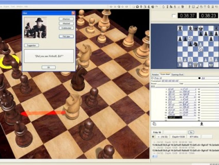
Task: Select black queen on d8 in 2D board
Action: tap(196, 28)
